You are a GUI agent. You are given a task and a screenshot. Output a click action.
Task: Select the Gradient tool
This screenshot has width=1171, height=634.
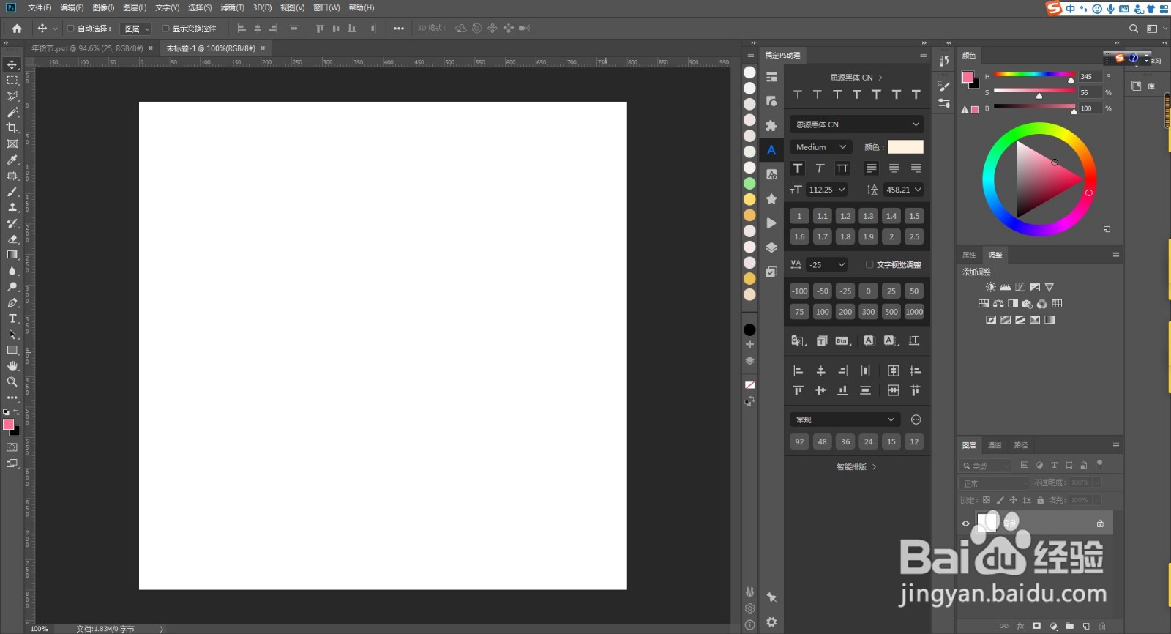12,255
